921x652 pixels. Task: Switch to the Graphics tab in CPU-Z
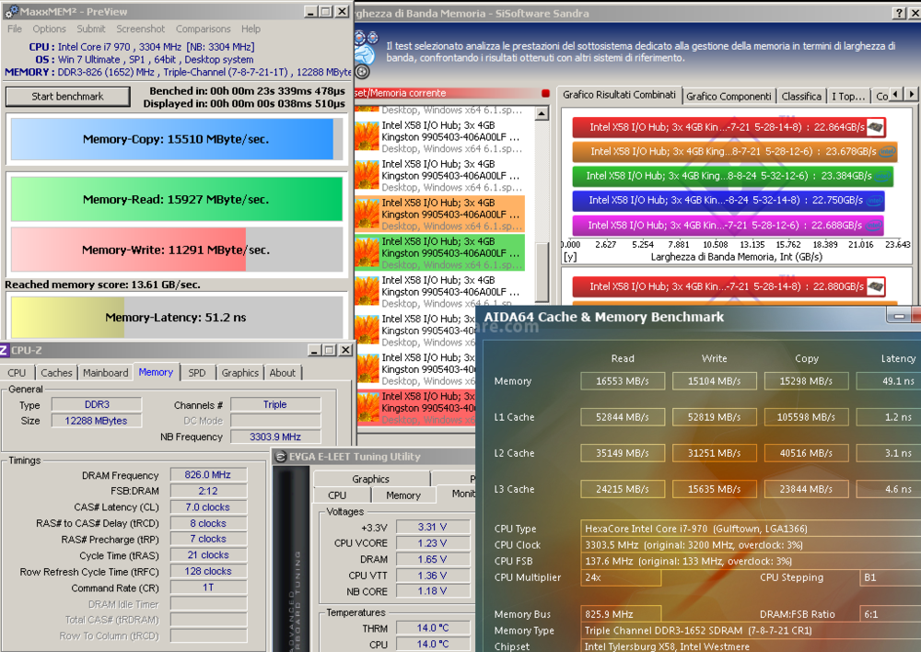pos(240,372)
